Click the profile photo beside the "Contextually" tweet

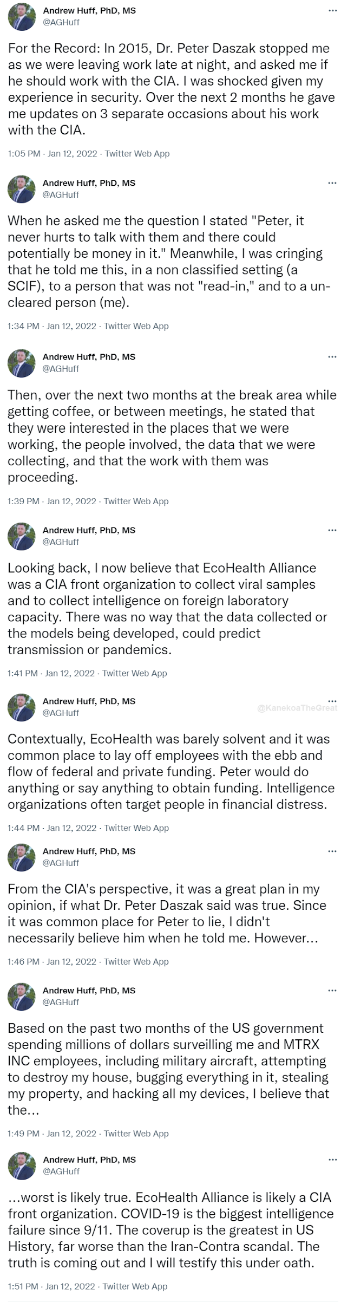(x=21, y=707)
